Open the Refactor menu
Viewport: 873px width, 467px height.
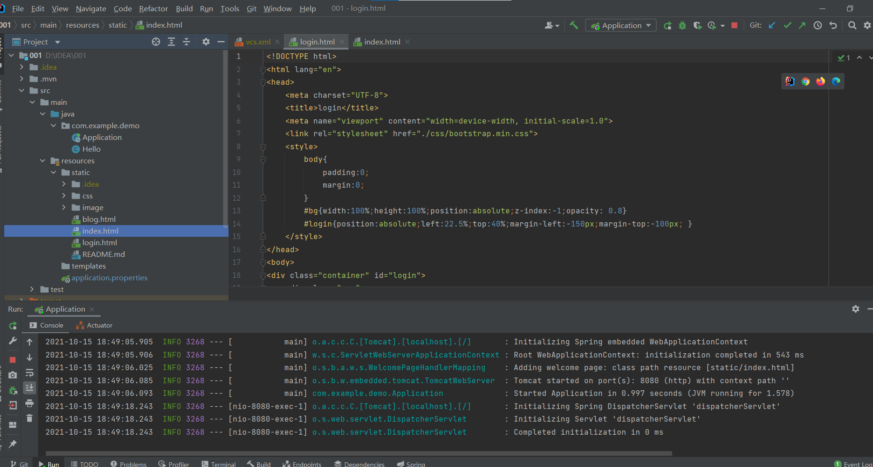[153, 8]
